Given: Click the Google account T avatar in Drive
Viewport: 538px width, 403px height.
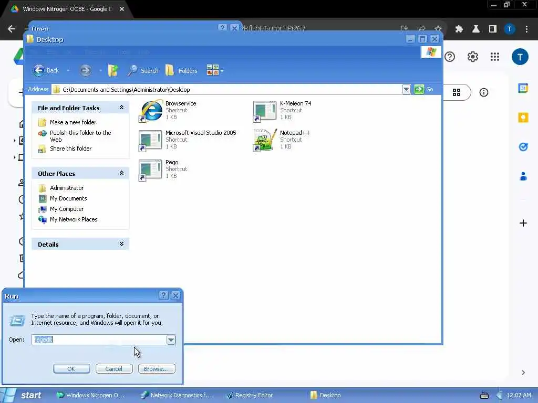Looking at the screenshot, I should pyautogui.click(x=520, y=57).
